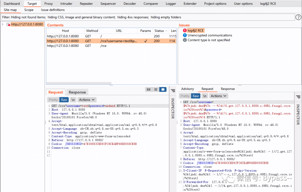Click the vertical INSPECTOR label in right panel
This screenshot has height=192, width=302.
(x=298, y=114)
